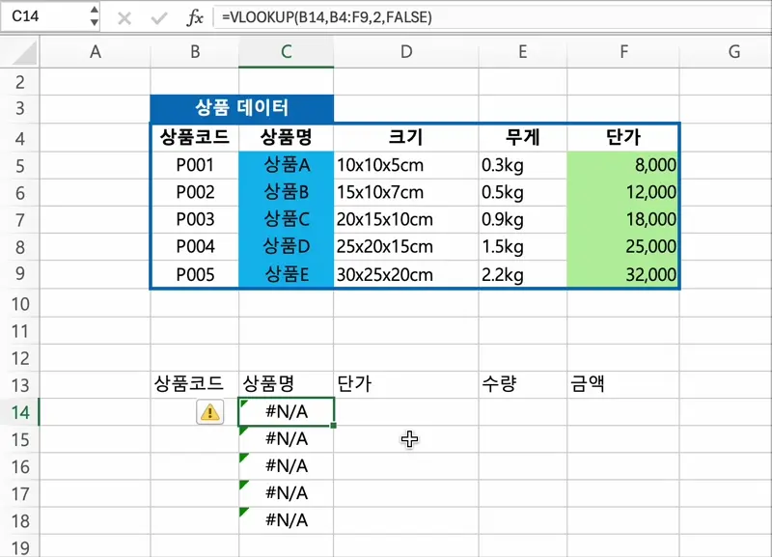Select the blue 상품 데이터 title cell
The height and width of the screenshot is (557, 772).
(242, 109)
